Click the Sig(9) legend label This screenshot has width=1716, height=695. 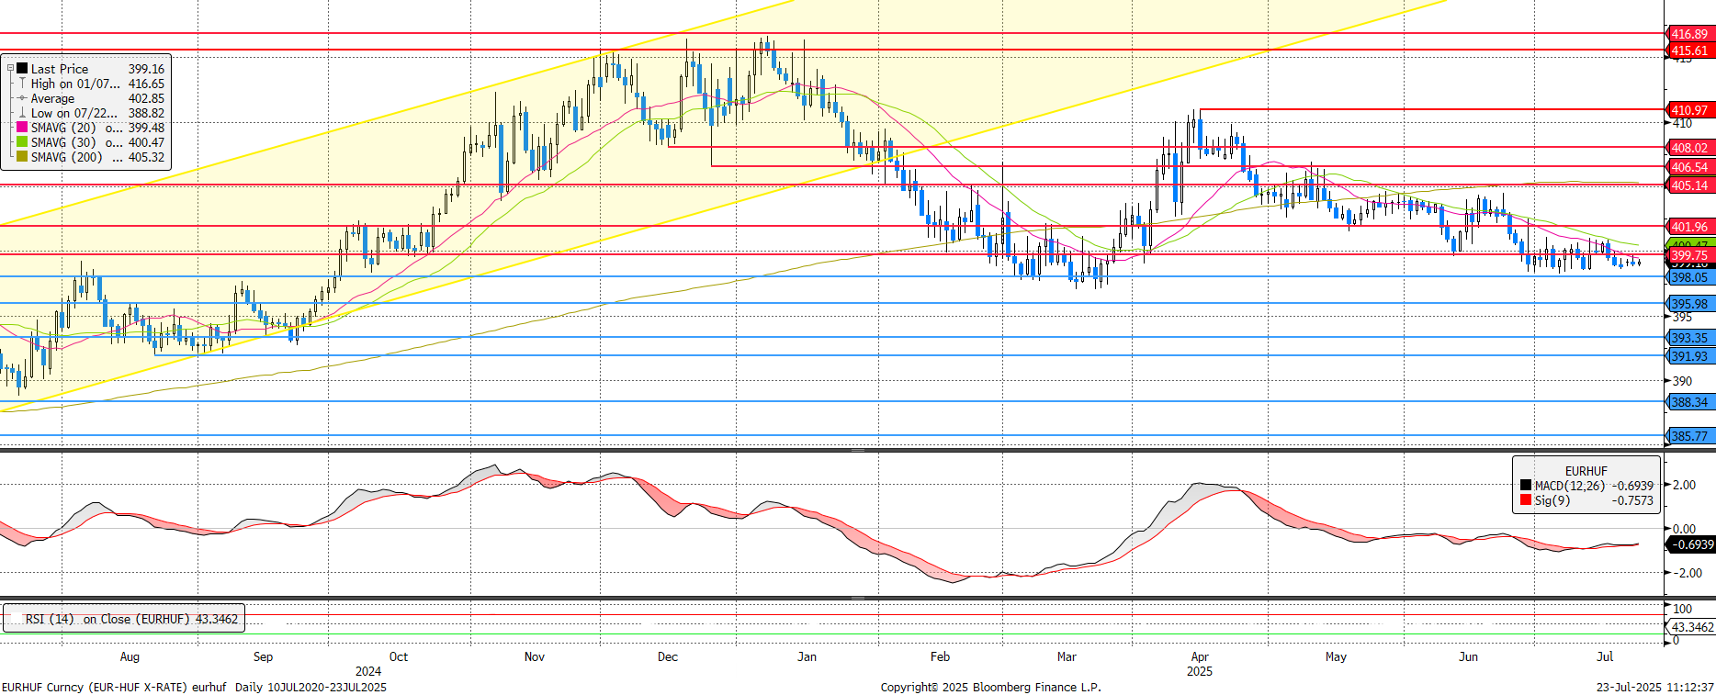1552,500
